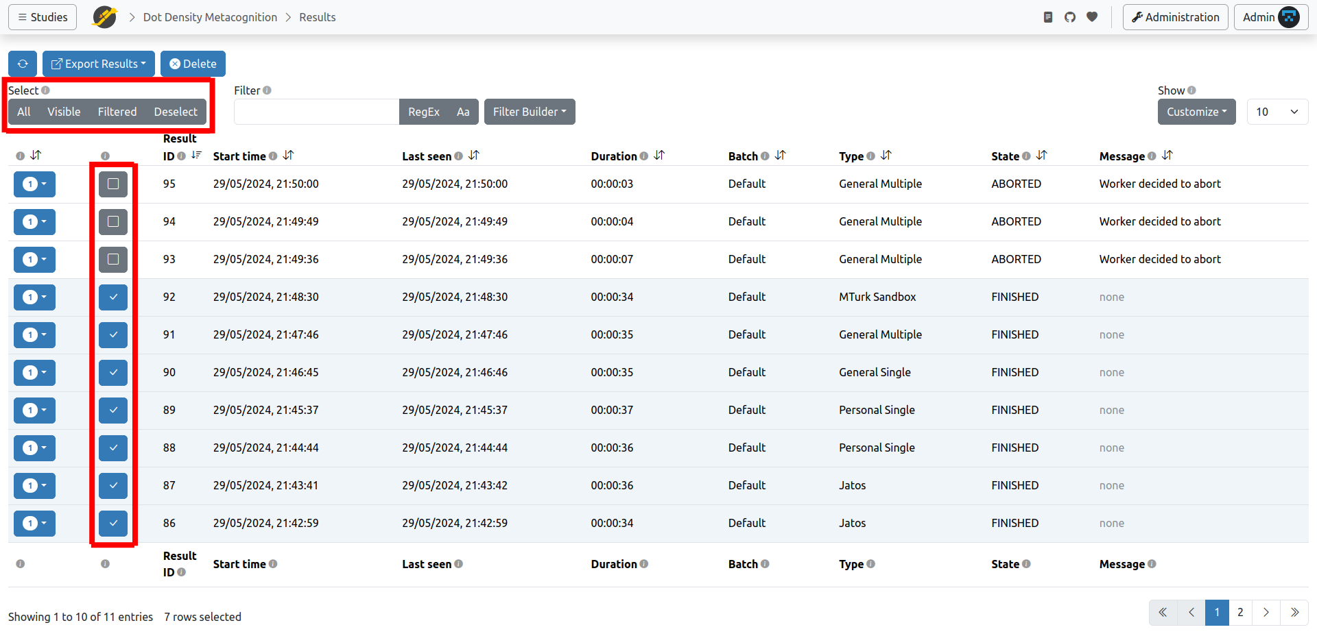Expand component results for result 88
The width and height of the screenshot is (1317, 636).
[34, 448]
